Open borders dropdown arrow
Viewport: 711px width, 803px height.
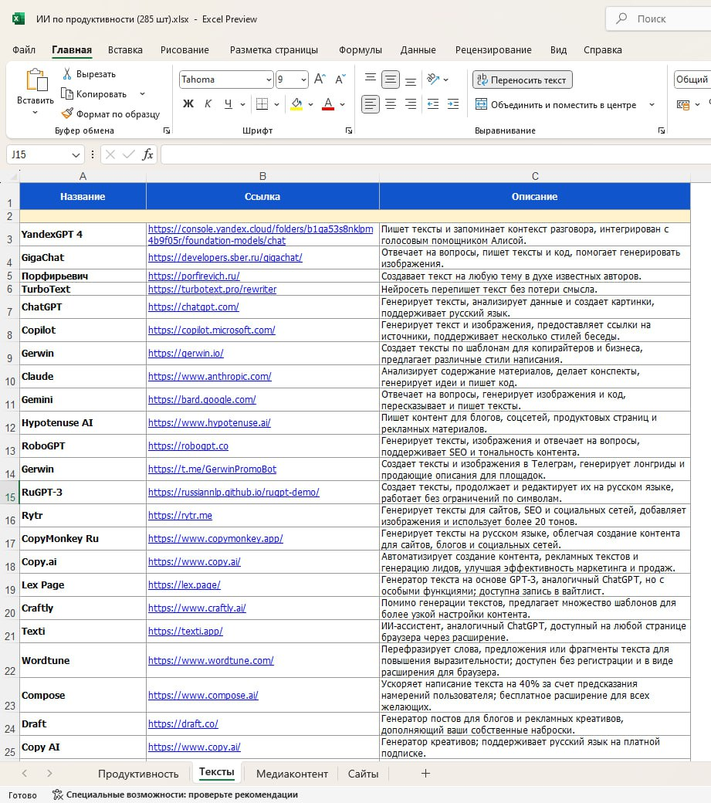coord(276,104)
